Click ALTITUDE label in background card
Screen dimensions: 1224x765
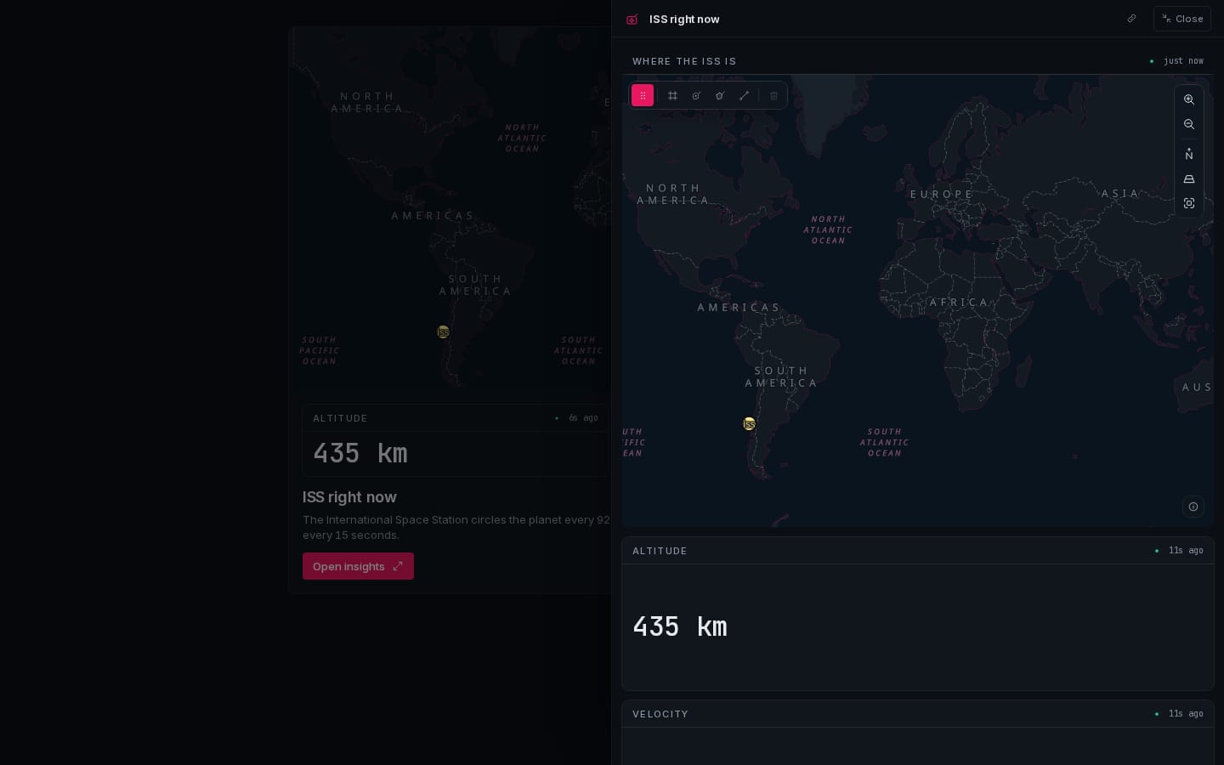[340, 418]
